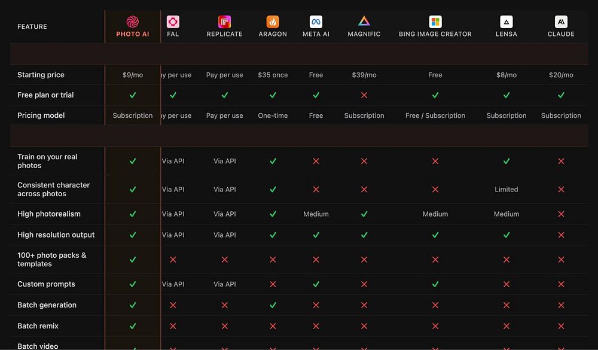
Task: Click the One-time pricing model cell
Action: pyautogui.click(x=273, y=115)
